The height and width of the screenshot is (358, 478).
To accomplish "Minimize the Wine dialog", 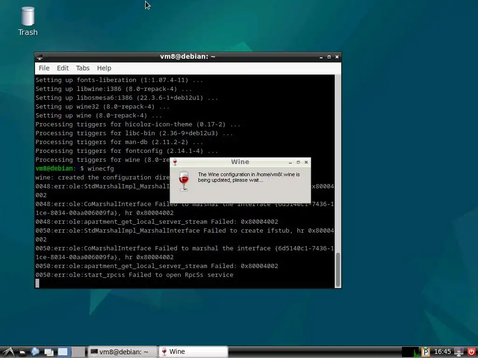I will (x=290, y=163).
